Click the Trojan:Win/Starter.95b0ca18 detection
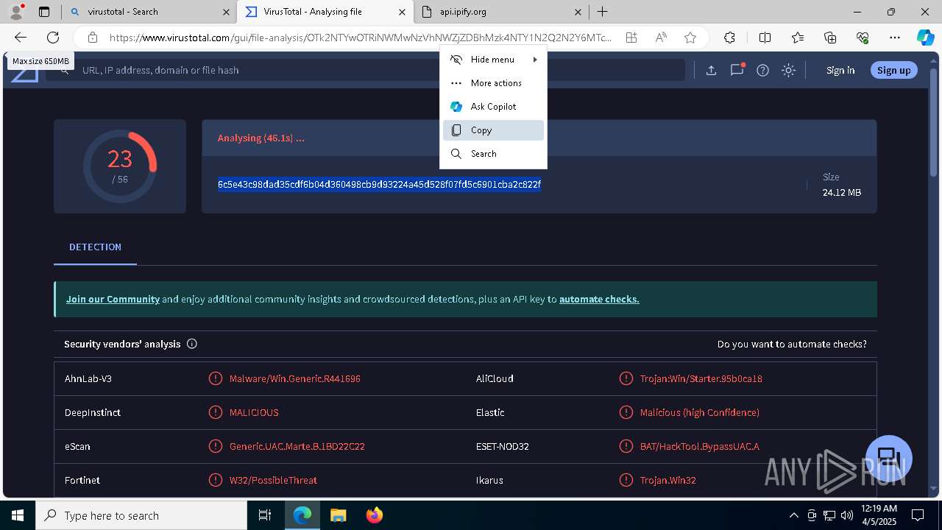Viewport: 942px width, 530px height. point(701,378)
